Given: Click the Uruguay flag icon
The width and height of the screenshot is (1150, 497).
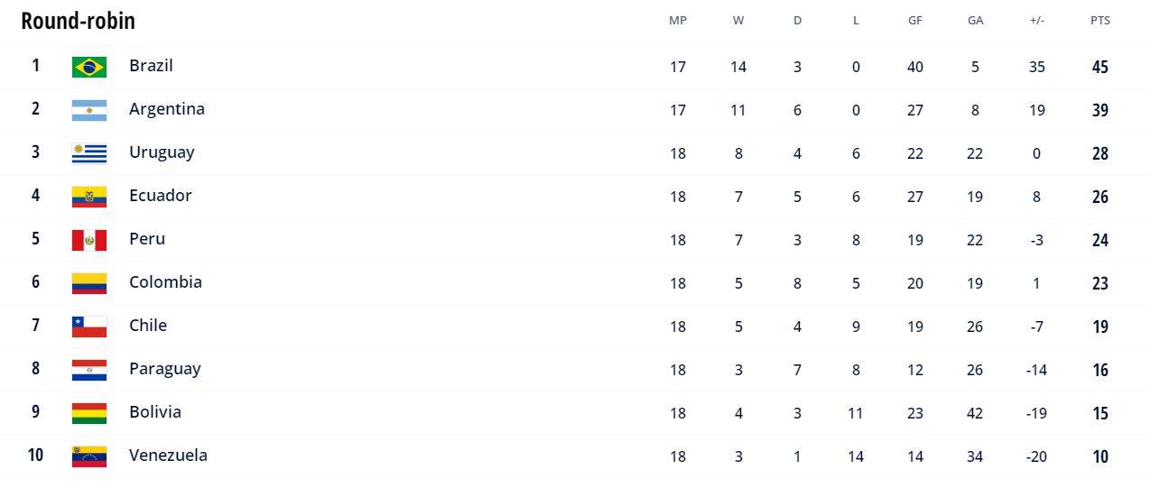Looking at the screenshot, I should (89, 153).
